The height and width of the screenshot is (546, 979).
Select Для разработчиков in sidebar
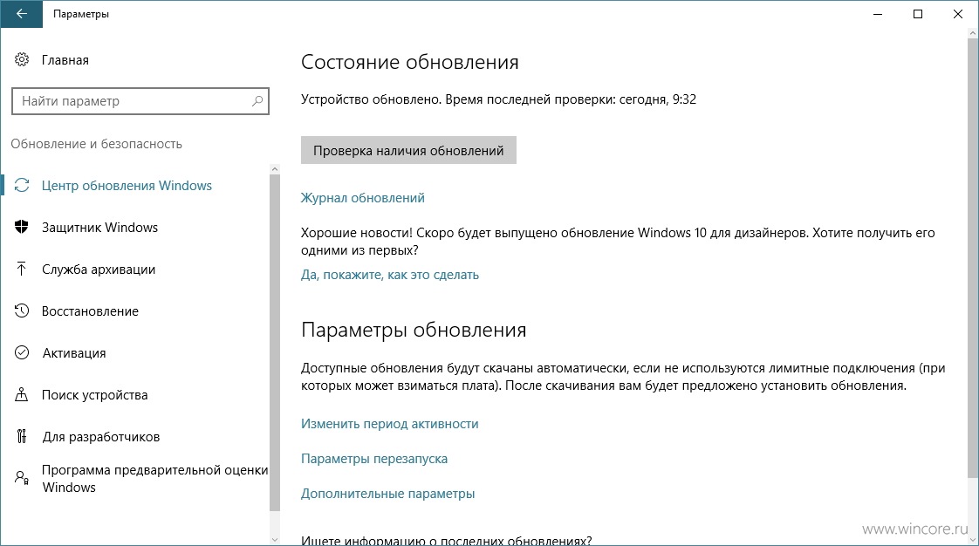101,436
